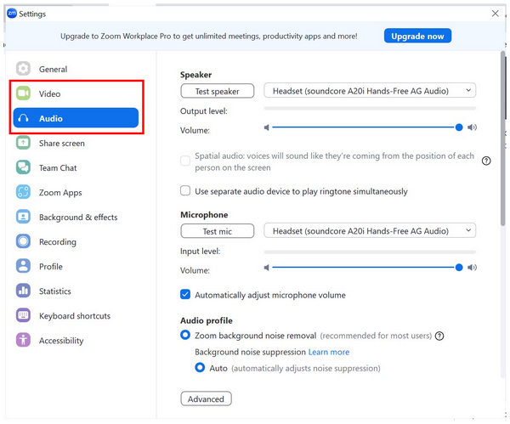Open Background & effects settings
This screenshot has height=424, width=510.
(76, 217)
